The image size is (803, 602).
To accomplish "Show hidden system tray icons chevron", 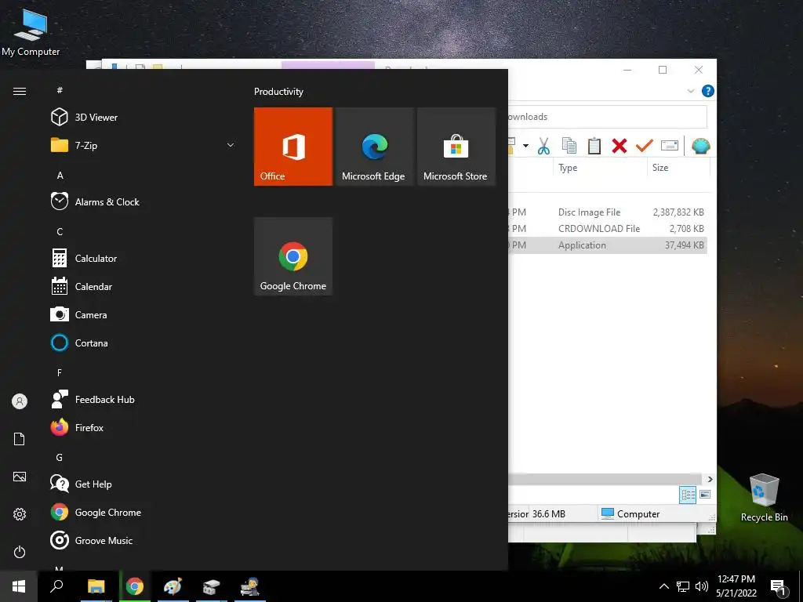I will (x=663, y=586).
